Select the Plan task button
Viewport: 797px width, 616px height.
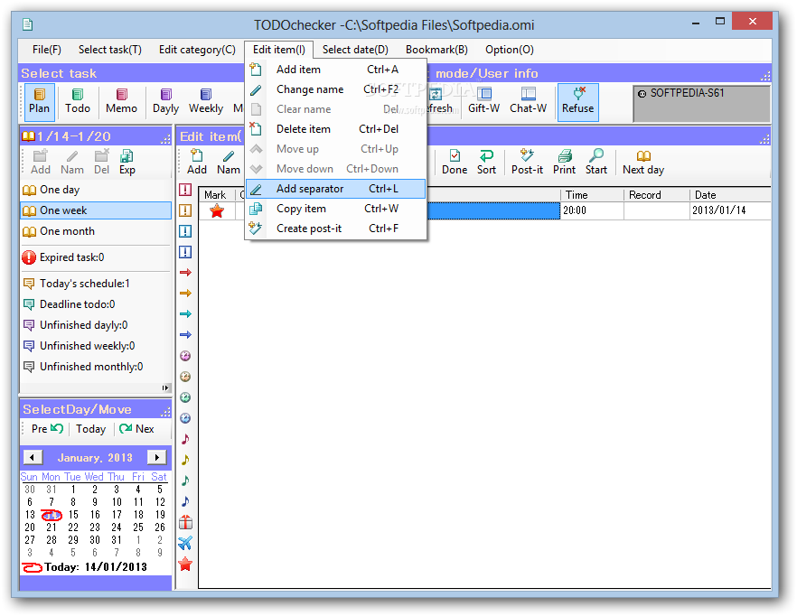39,102
